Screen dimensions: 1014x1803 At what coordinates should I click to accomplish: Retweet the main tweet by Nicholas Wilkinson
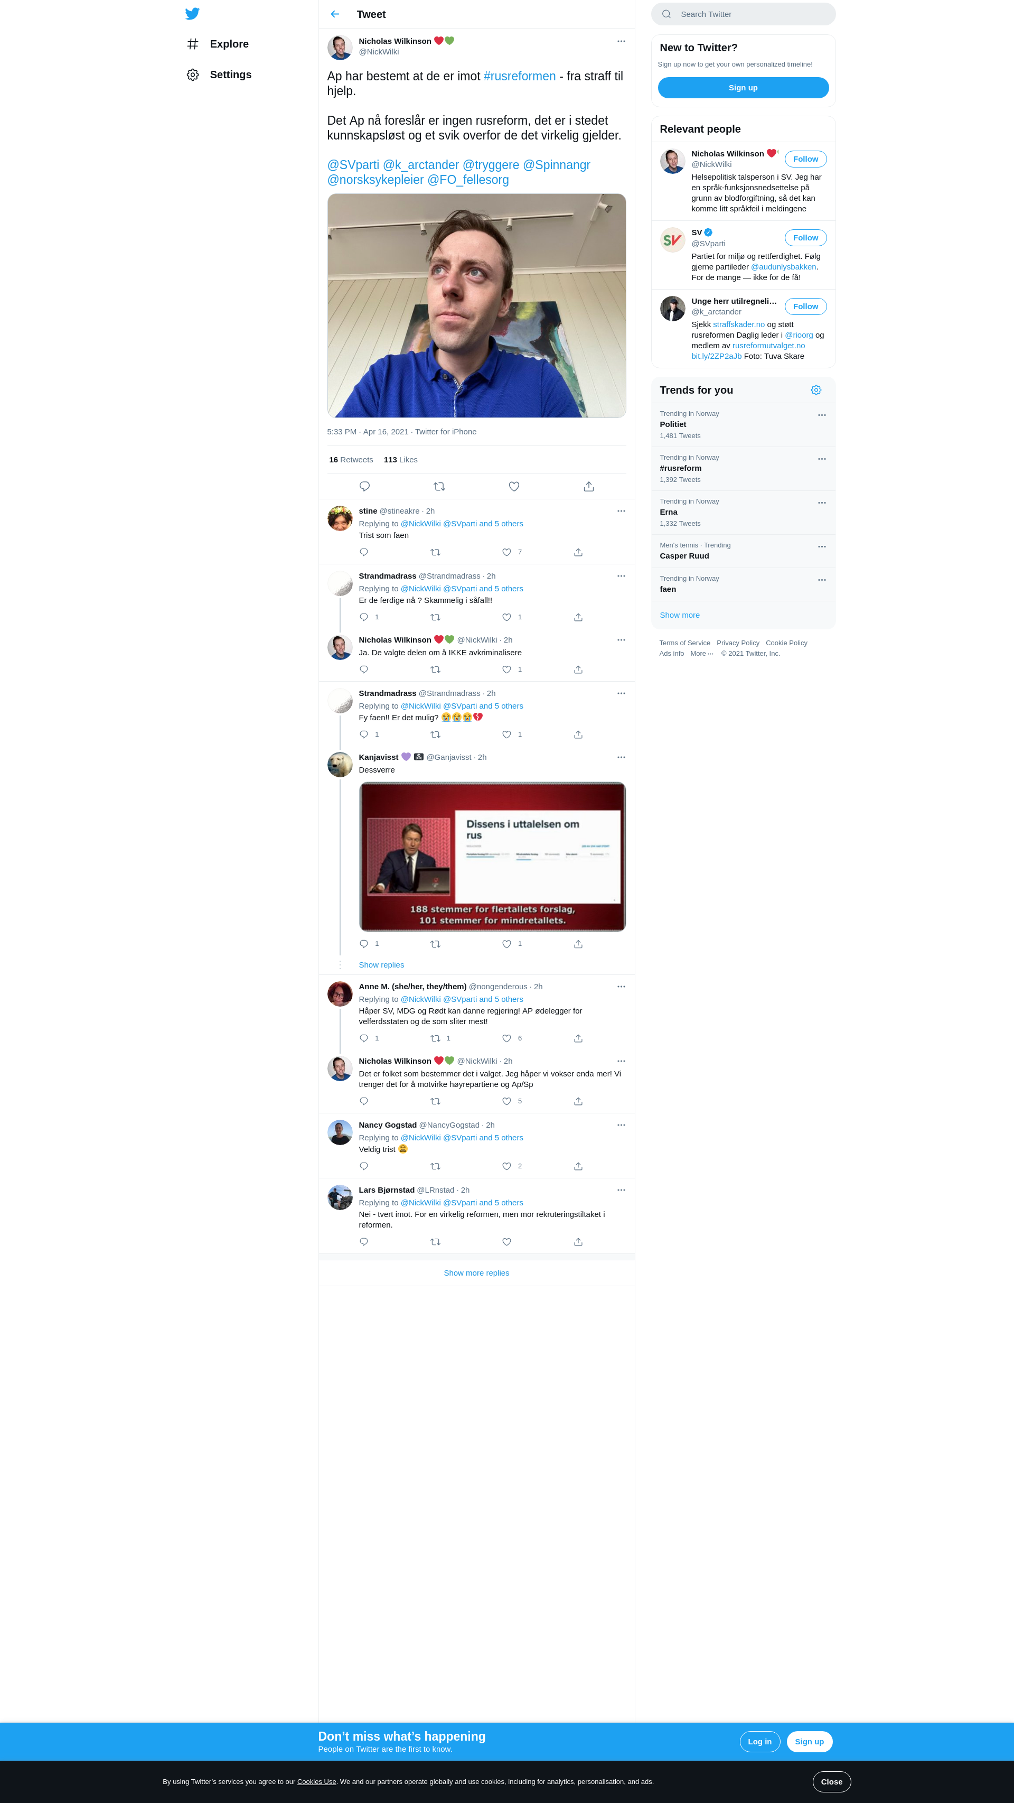point(439,487)
